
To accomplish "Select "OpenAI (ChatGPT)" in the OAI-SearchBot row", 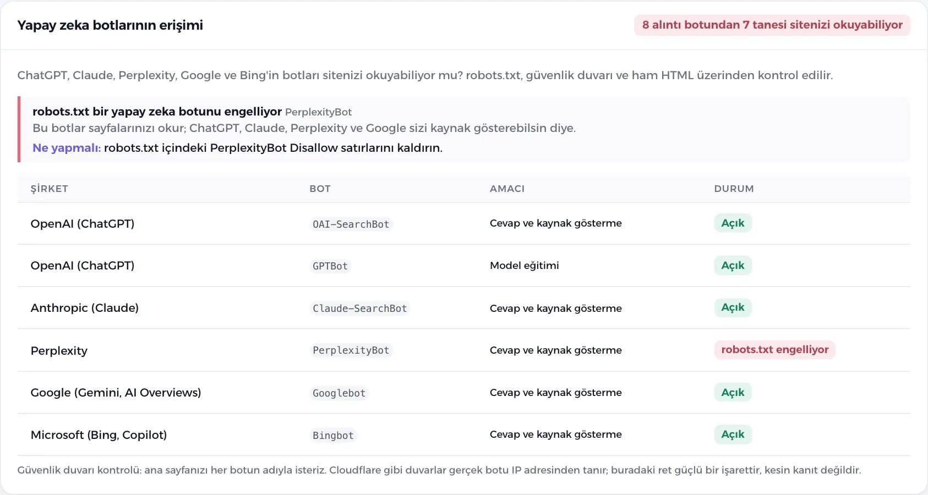I will pos(83,224).
